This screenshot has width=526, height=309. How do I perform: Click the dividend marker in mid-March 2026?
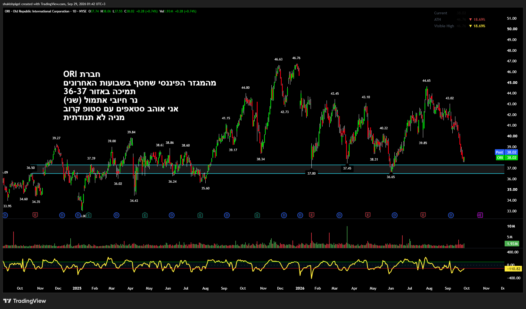(339, 215)
